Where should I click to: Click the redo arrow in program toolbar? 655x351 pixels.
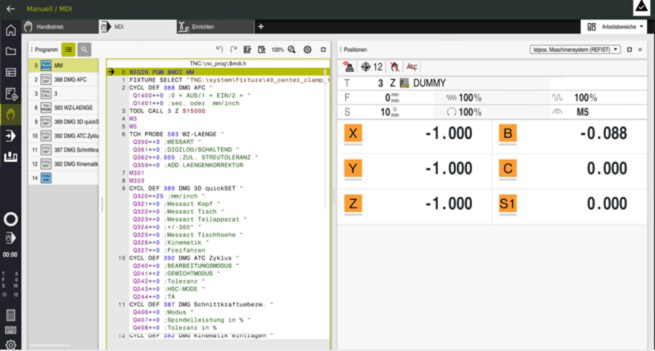point(233,50)
